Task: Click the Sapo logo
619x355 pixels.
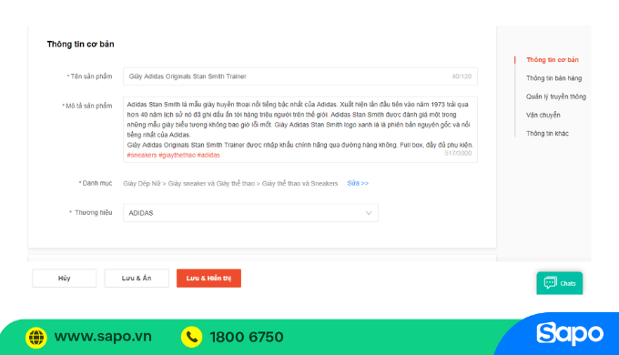Action: coord(570,334)
